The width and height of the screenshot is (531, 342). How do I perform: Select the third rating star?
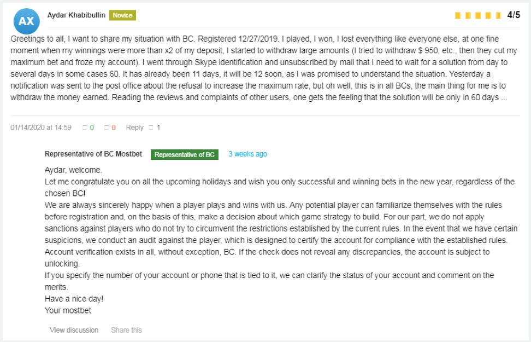coord(478,15)
